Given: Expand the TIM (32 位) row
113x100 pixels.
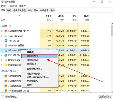Looking at the screenshot, I should [2, 41].
